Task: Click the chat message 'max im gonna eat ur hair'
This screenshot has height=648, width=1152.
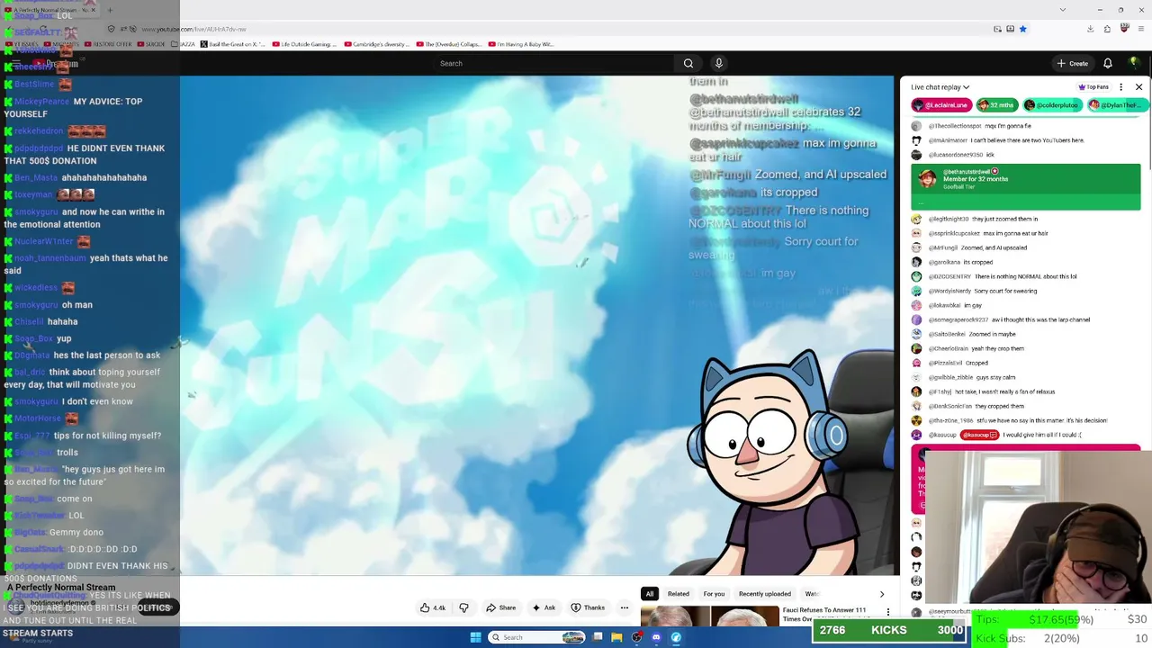Action: tap(1016, 233)
